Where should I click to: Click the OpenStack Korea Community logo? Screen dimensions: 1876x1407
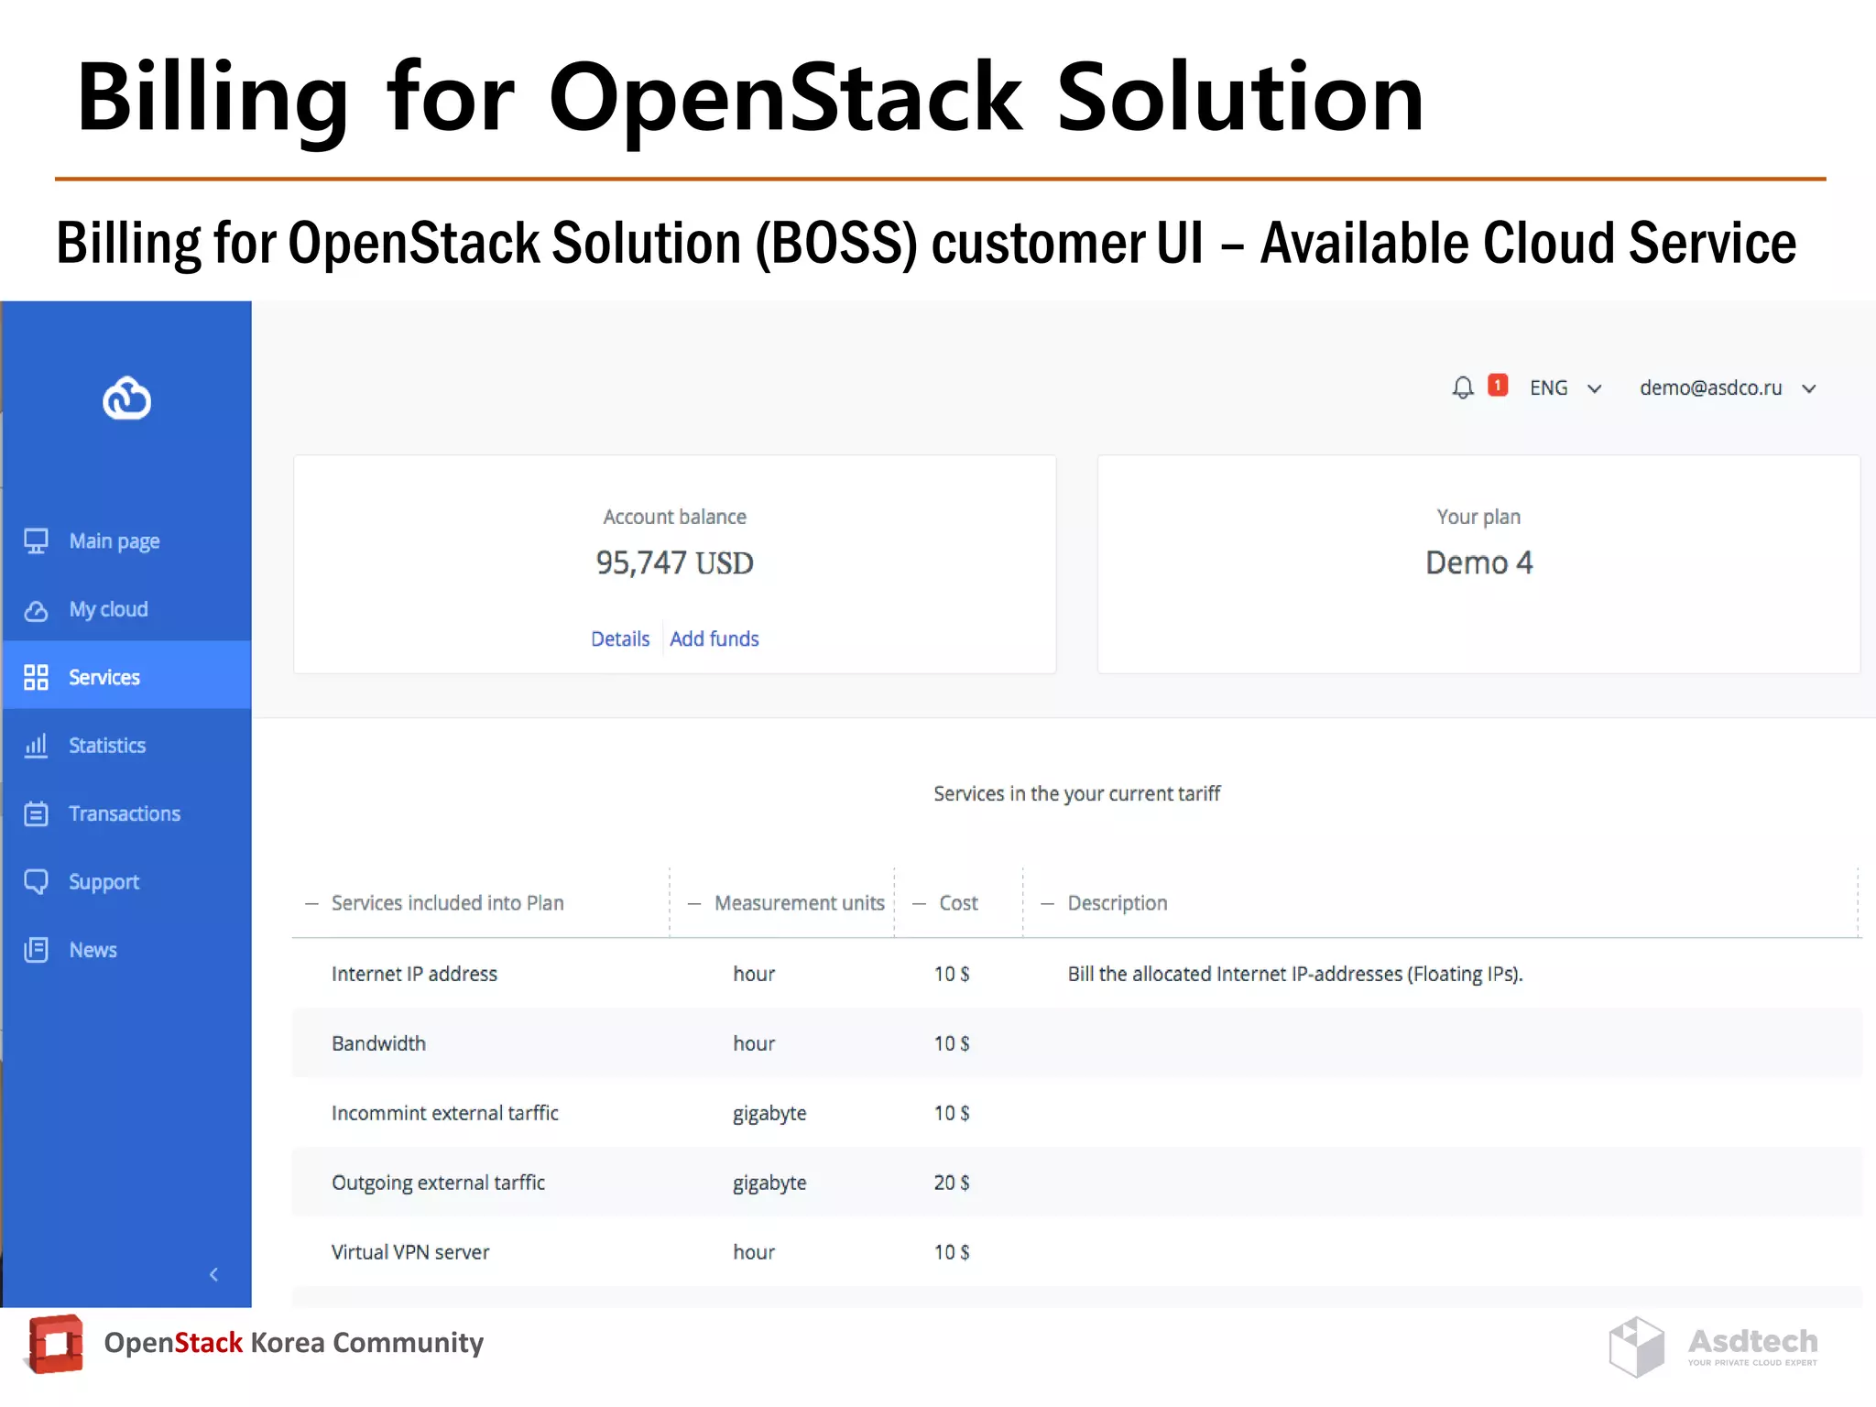tap(55, 1345)
